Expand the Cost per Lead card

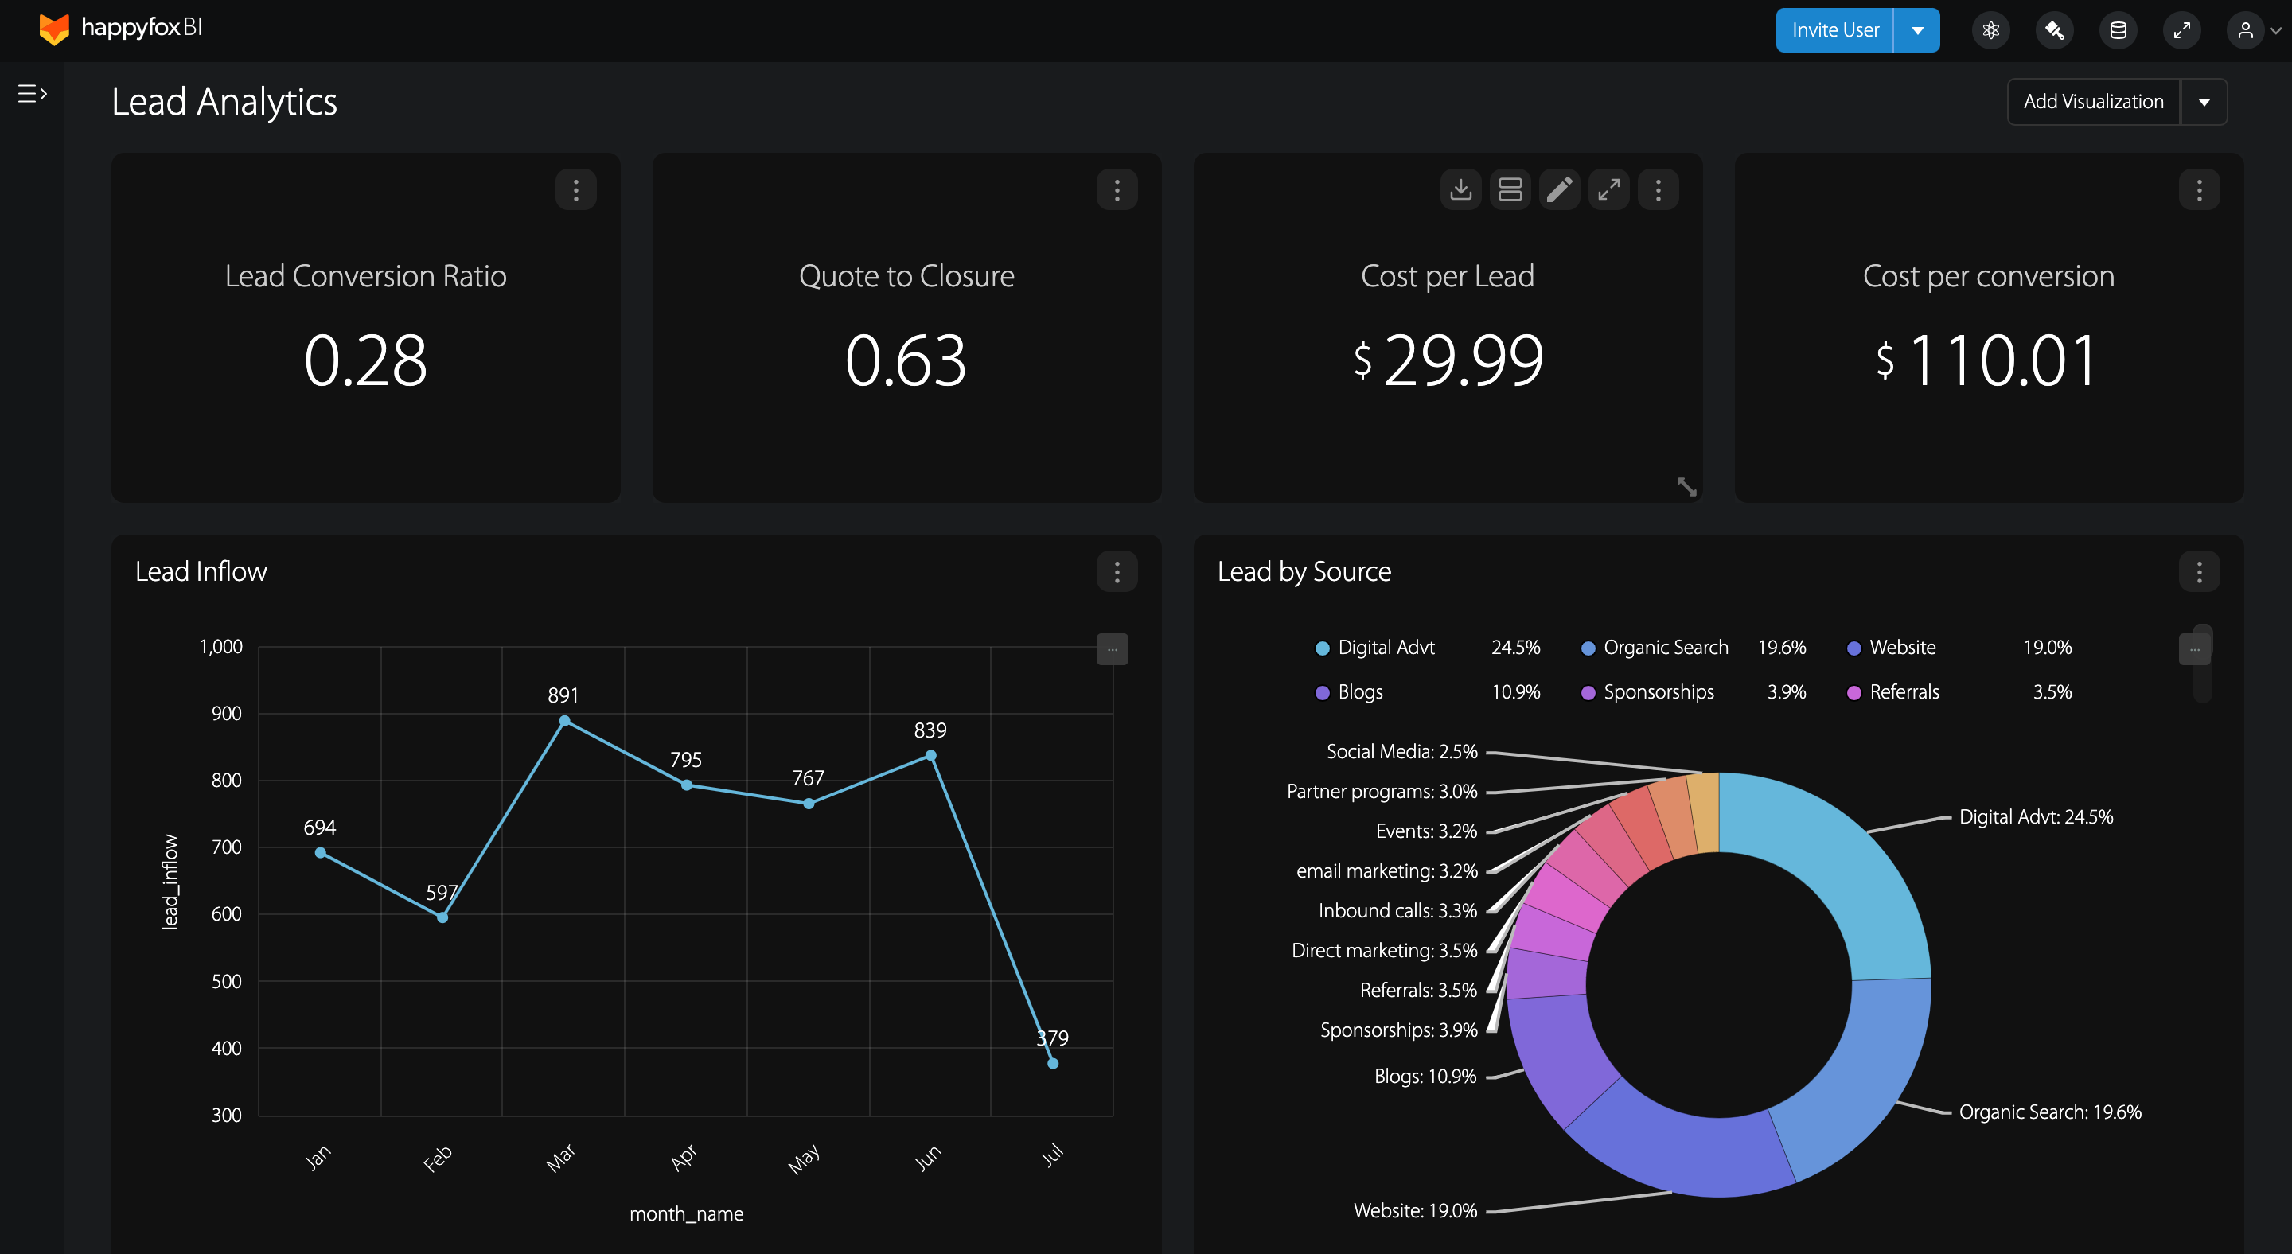pos(1608,189)
